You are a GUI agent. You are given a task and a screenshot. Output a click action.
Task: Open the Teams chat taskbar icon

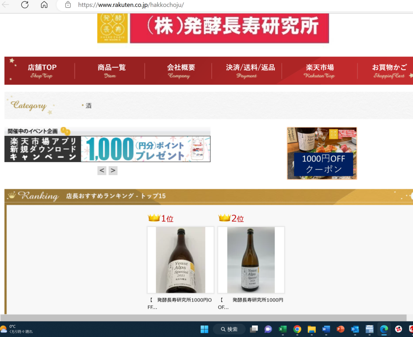pos(268,329)
